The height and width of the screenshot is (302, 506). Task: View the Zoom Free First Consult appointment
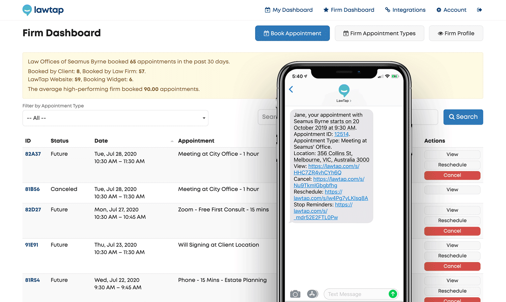click(452, 210)
